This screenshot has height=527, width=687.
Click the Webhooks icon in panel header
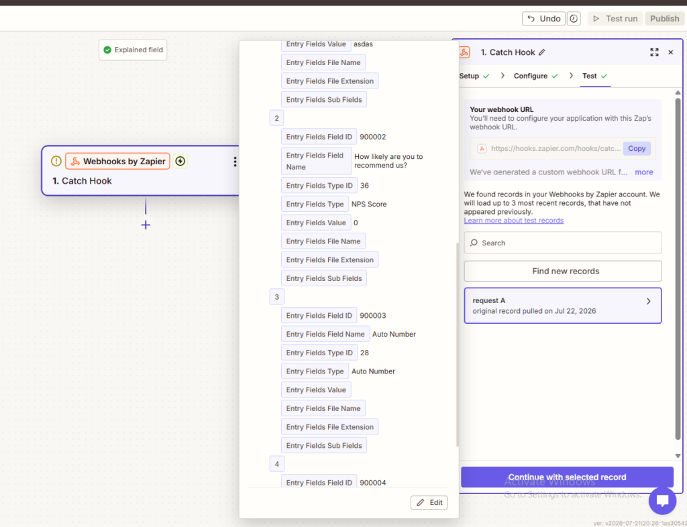(464, 52)
